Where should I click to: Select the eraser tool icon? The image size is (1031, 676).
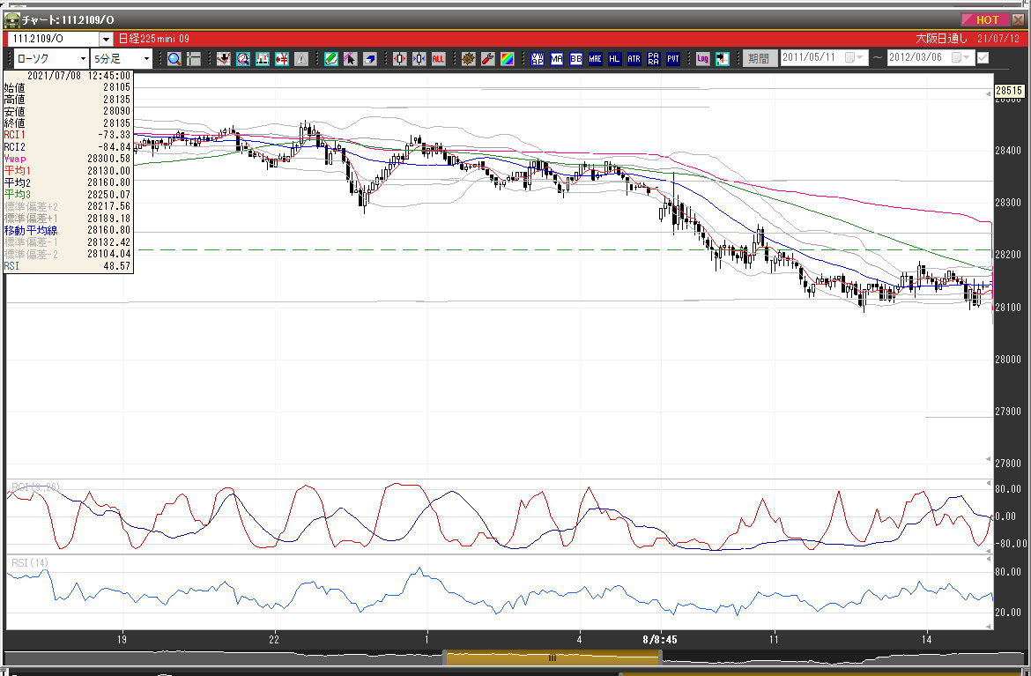pos(370,59)
